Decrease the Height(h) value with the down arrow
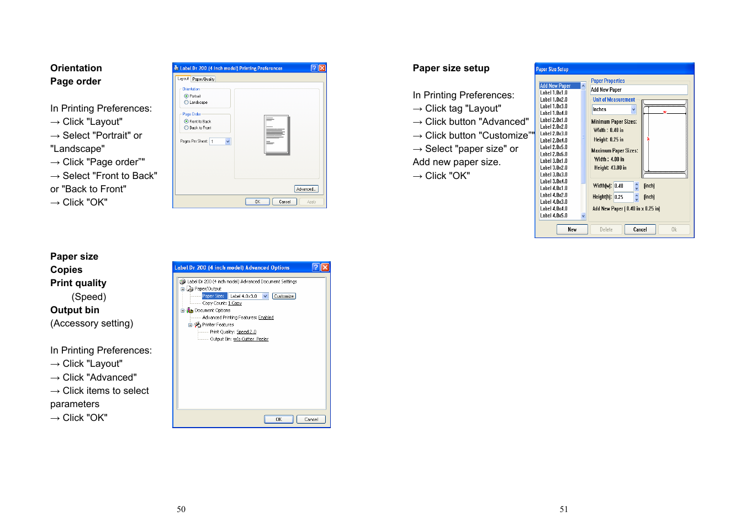 (x=637, y=199)
